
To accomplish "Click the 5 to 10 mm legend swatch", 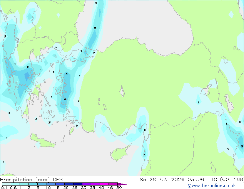I will pyautogui.click(x=42, y=184).
